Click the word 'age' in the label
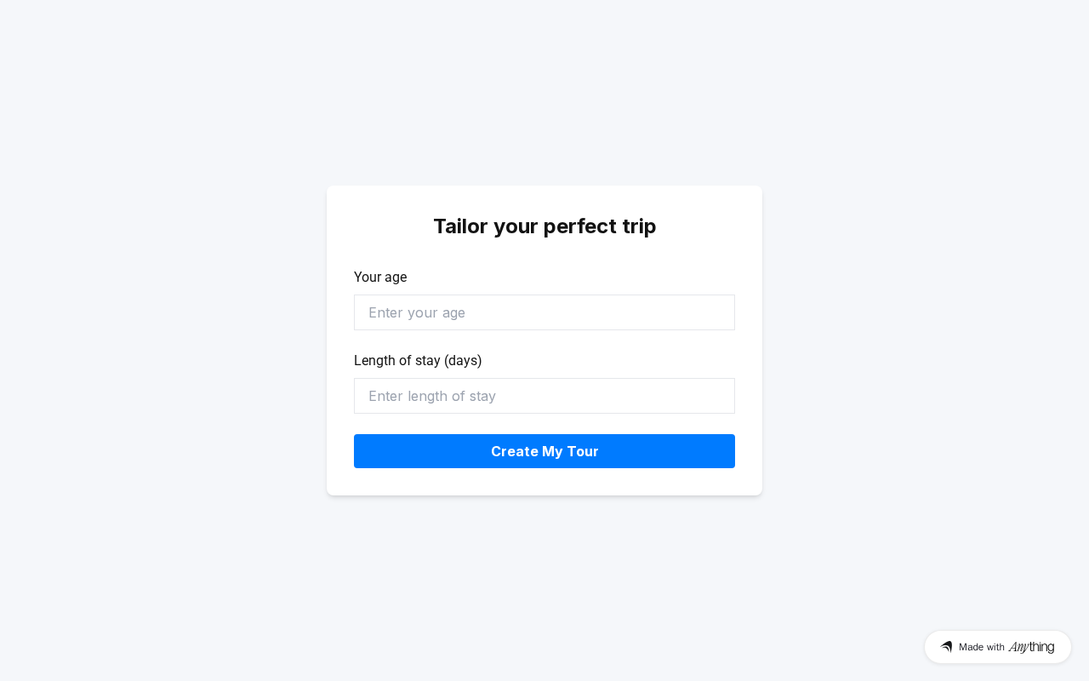 tap(395, 278)
